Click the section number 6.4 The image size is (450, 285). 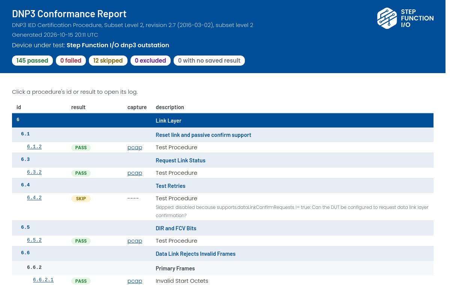point(25,185)
